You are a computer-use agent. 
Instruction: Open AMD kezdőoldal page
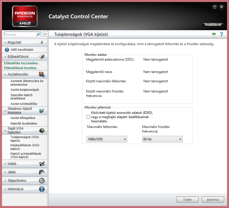pos(22,50)
